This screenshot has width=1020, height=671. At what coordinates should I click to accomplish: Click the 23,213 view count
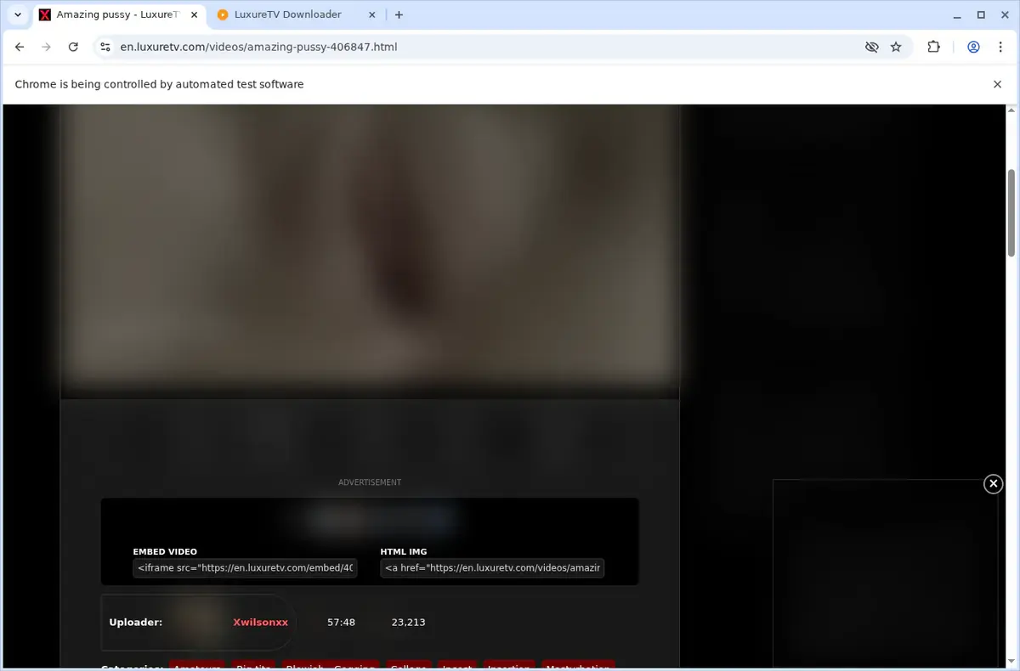click(408, 623)
